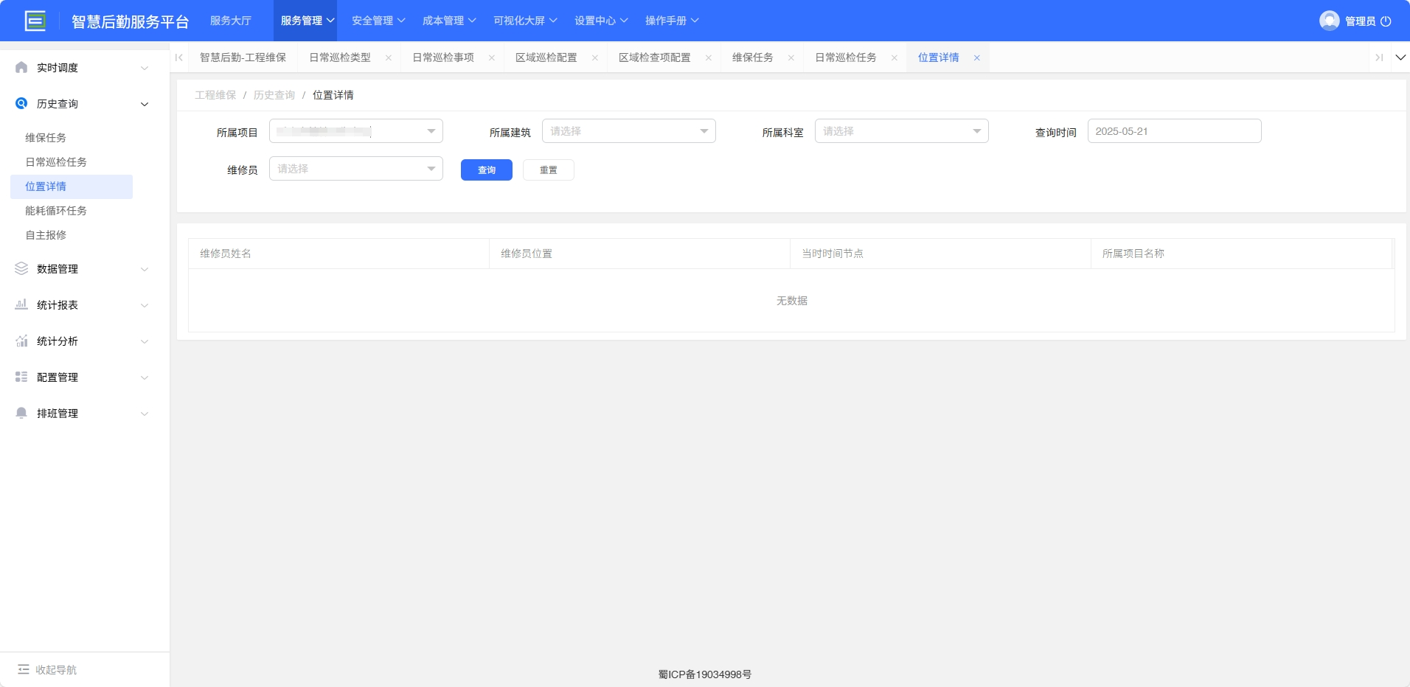Click the 查询时间 date field
The width and height of the screenshot is (1410, 687).
pyautogui.click(x=1175, y=131)
